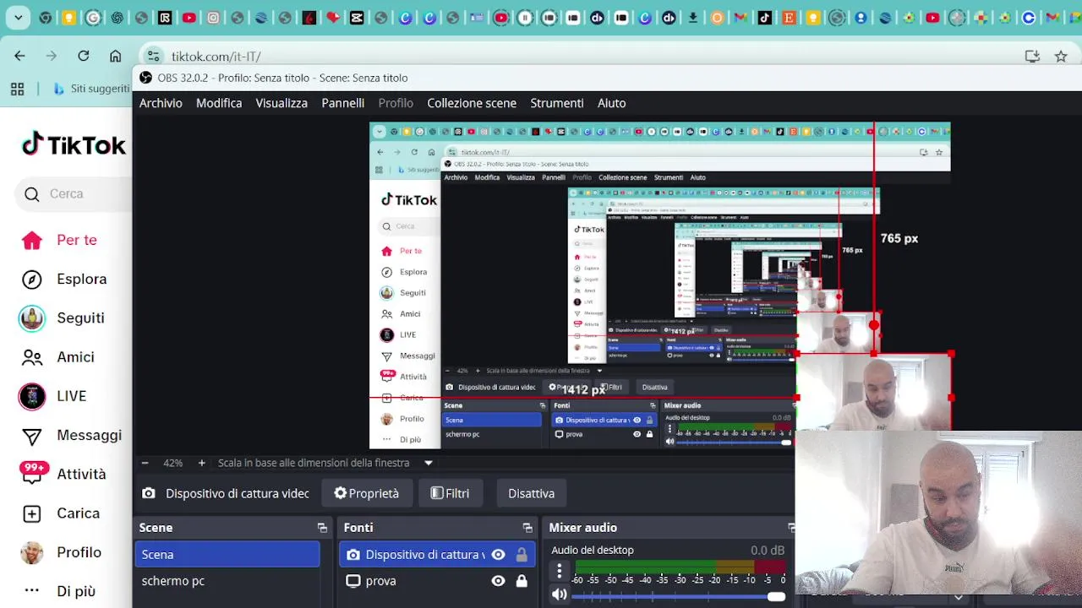
Task: Open Audio del desktop options menu
Action: [559, 571]
